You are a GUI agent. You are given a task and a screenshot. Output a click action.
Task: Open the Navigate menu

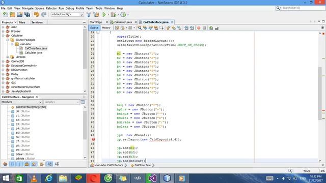tap(28, 8)
